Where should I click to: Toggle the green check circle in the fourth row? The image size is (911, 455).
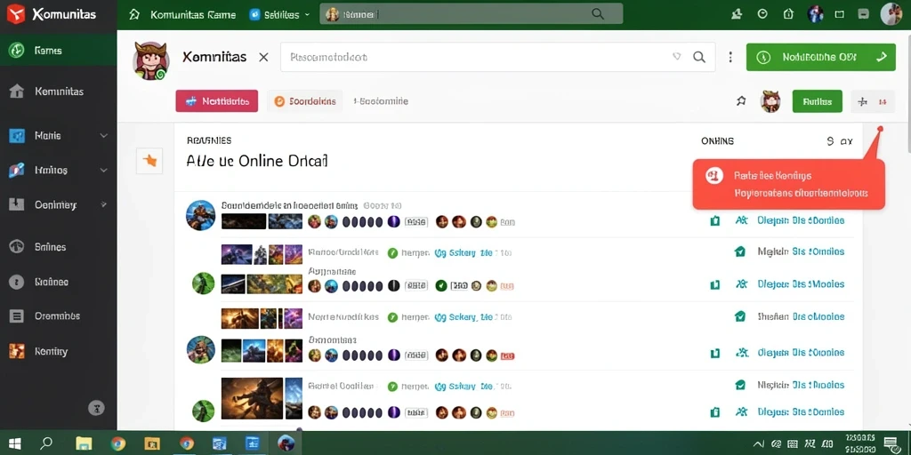point(392,317)
